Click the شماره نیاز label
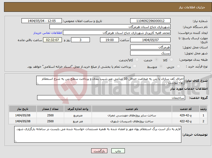This screenshot has width=212, height=158. coord(200,21)
